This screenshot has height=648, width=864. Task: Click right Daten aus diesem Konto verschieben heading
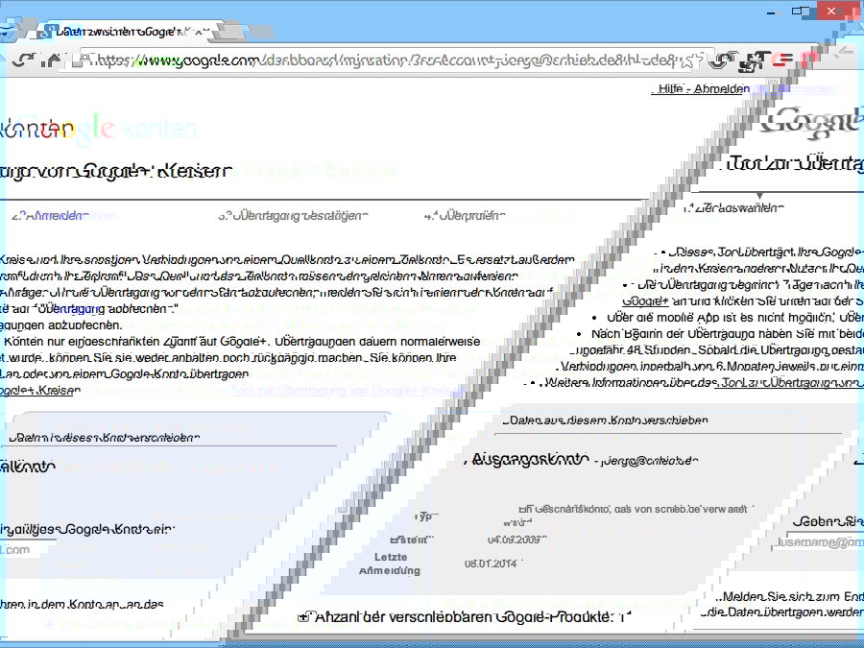[x=606, y=420]
